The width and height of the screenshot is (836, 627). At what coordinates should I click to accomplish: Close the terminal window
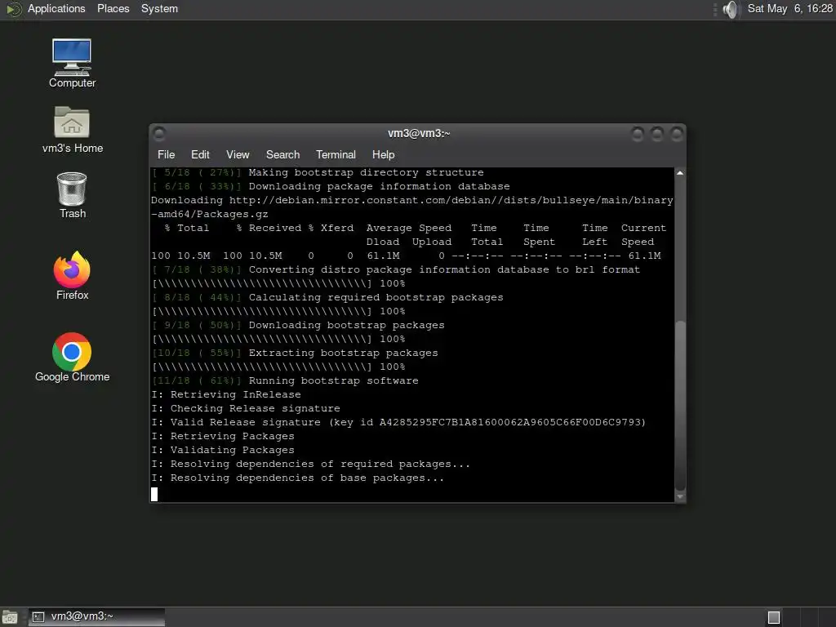coord(677,134)
